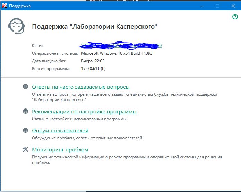The width and height of the screenshot is (241, 192).
Task: Click the database date Вчера, 22:03
Action: [93, 61]
